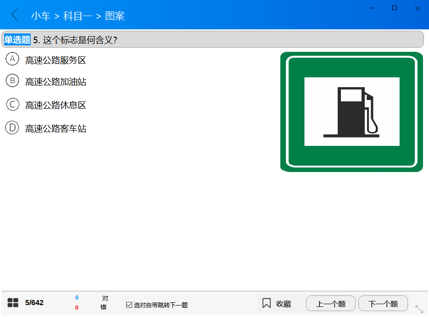Image resolution: width=429 pixels, height=317 pixels.
Task: Select option A 高速公路服务区
Action: click(12, 59)
